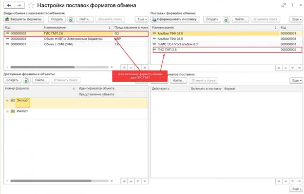
Task: Copy the selected delivery via the copy icon
Action: pos(227,19)
